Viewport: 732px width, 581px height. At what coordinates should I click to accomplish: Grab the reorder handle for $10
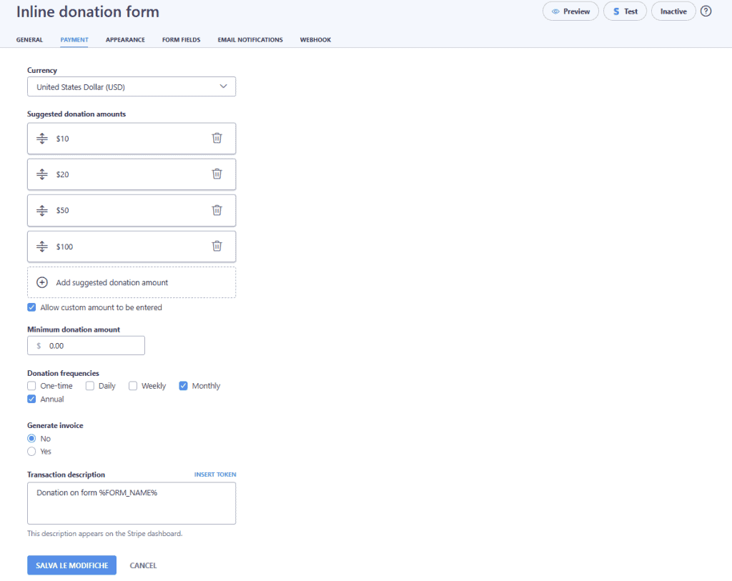42,139
